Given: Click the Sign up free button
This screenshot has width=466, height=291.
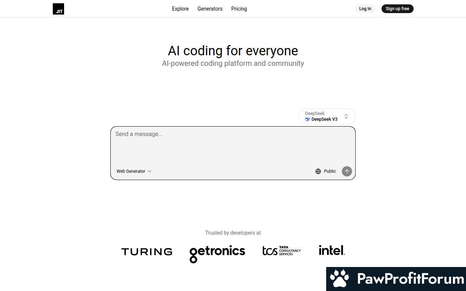Looking at the screenshot, I should click(397, 9).
